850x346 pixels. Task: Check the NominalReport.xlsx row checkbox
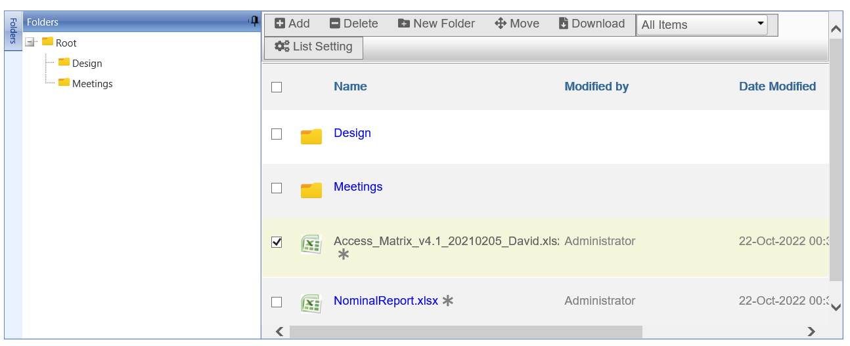pyautogui.click(x=277, y=302)
